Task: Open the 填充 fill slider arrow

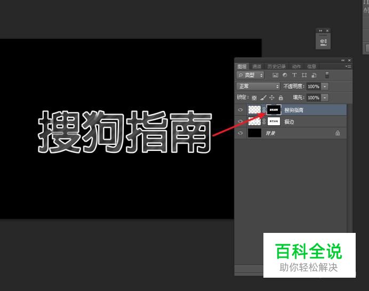Action: click(325, 98)
